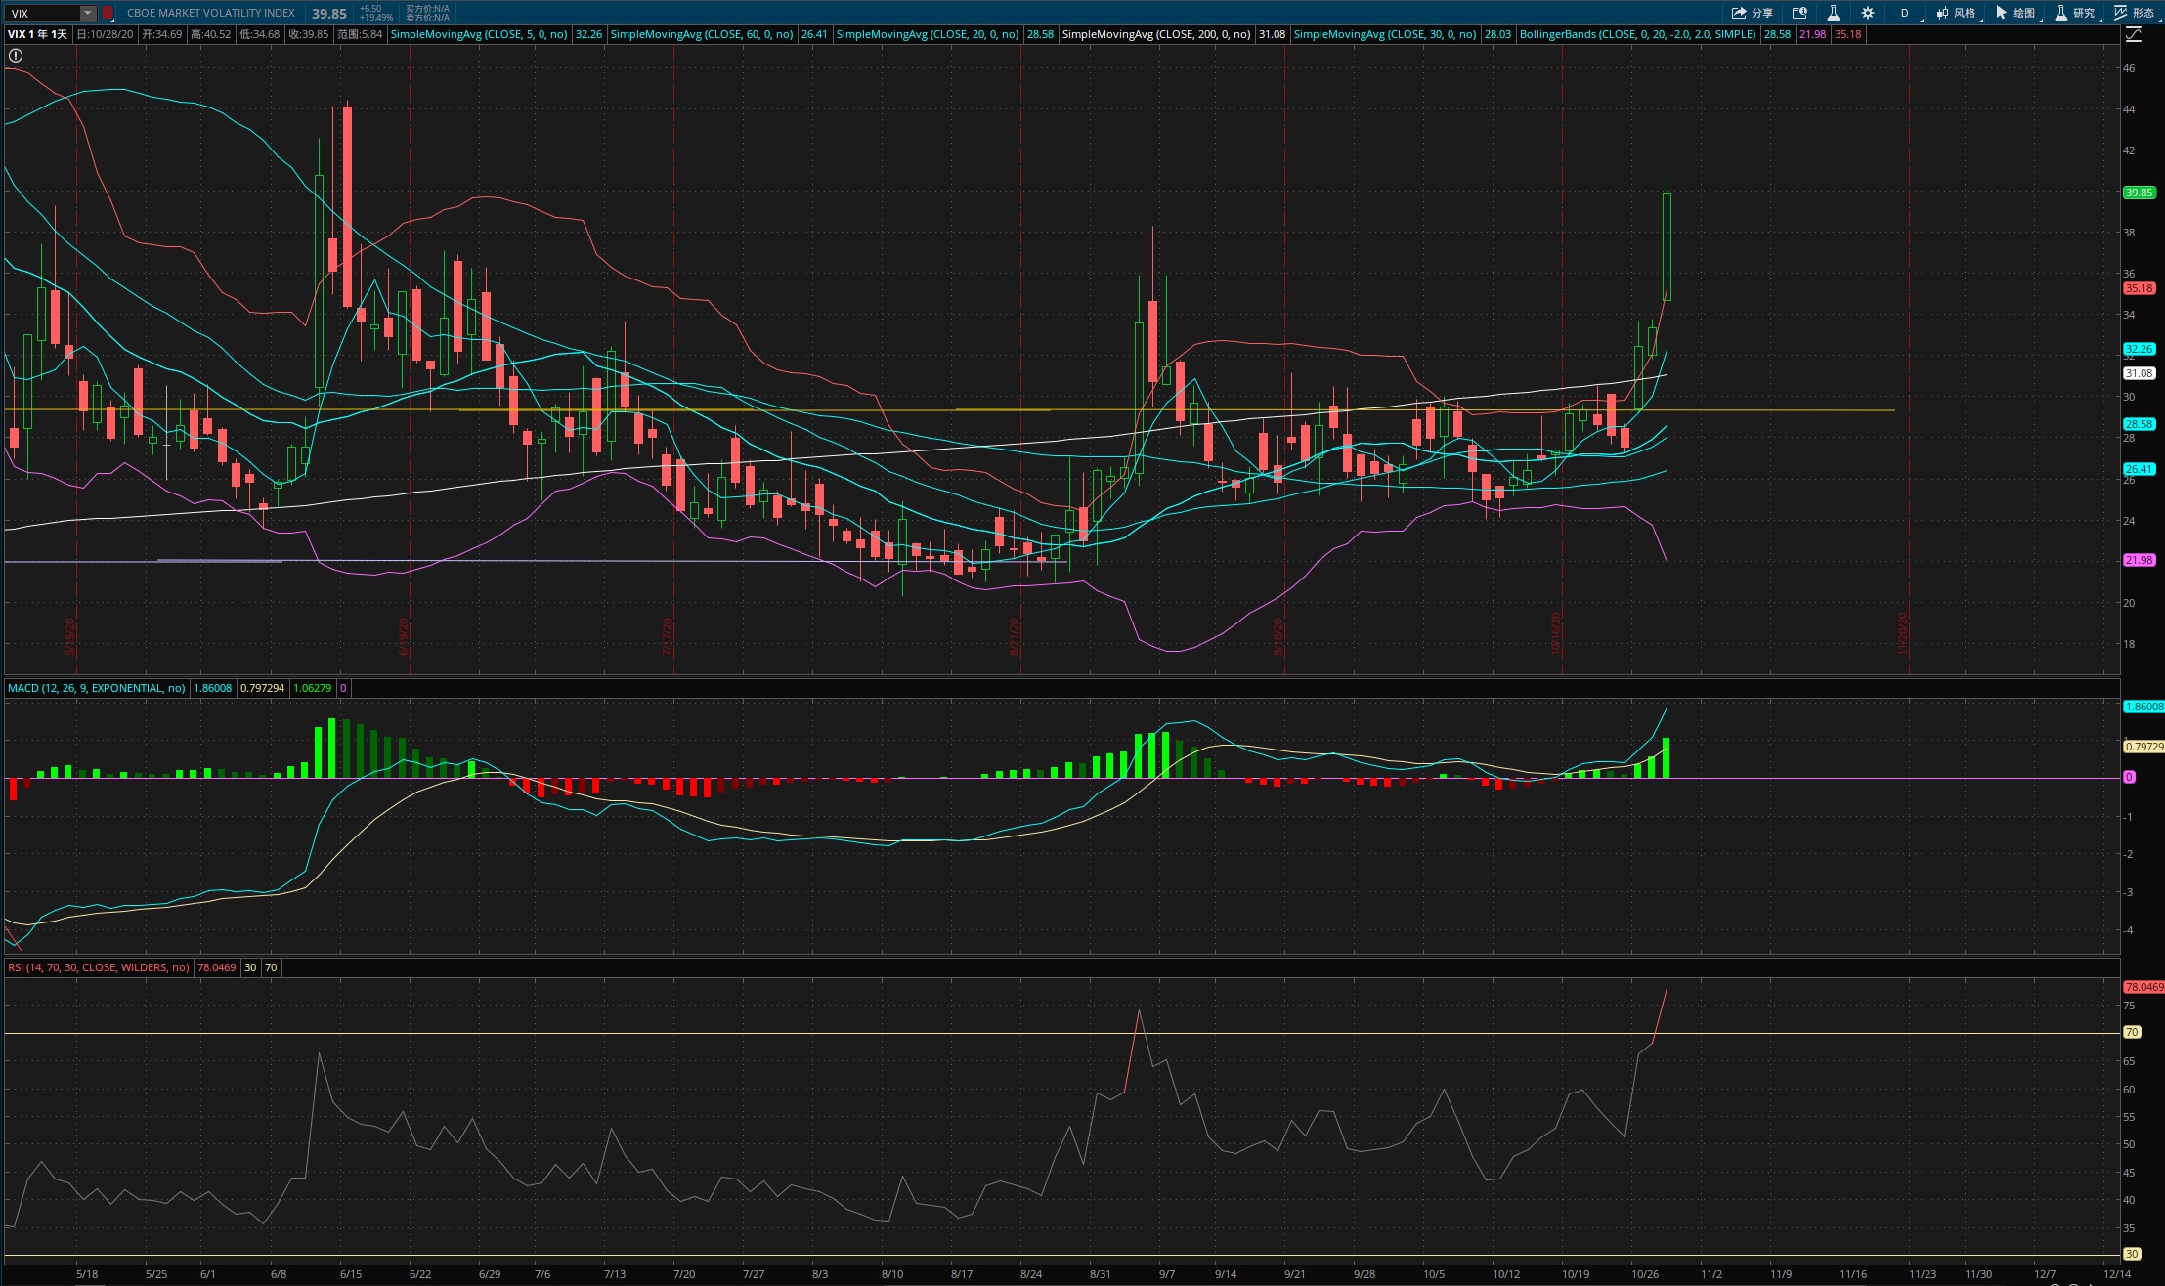
Task: Click the Share arrow icon
Action: [1739, 13]
